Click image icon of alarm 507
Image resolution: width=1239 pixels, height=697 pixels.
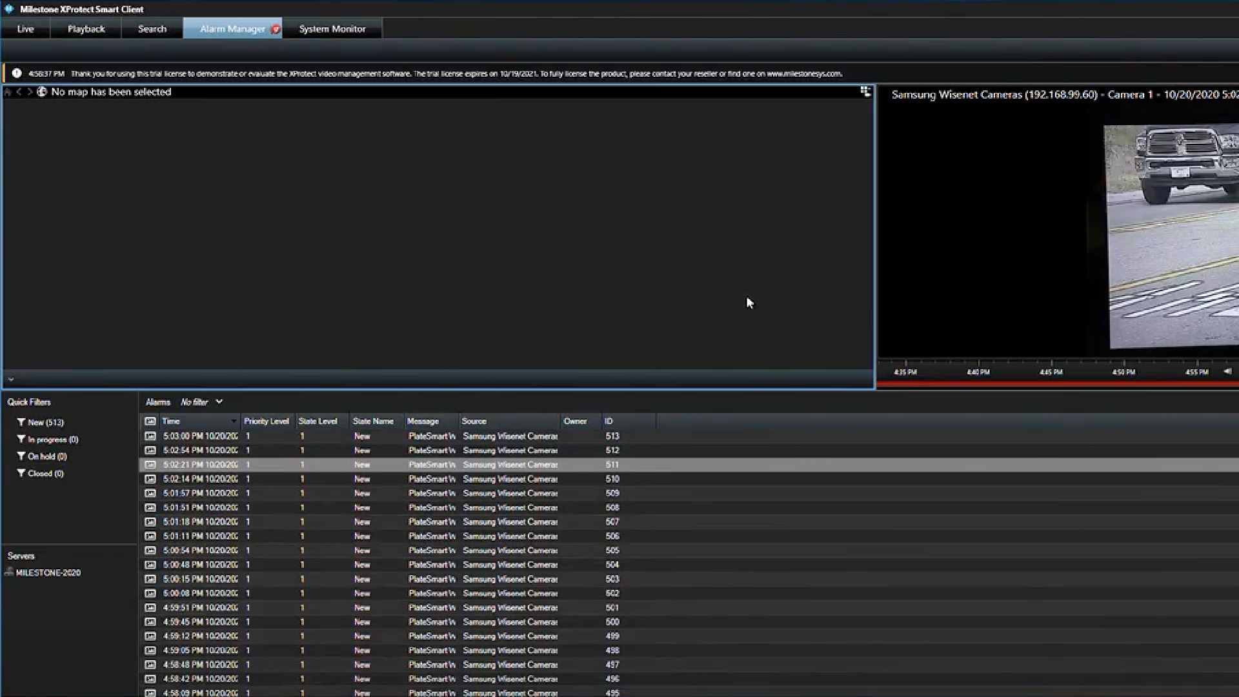tap(150, 521)
